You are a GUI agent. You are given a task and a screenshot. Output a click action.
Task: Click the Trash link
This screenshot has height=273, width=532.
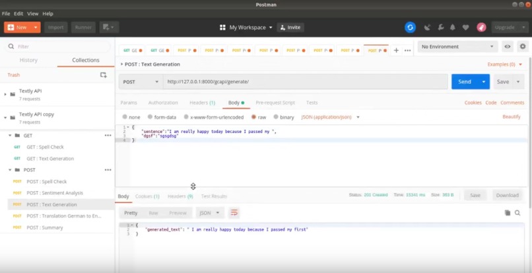click(x=14, y=75)
